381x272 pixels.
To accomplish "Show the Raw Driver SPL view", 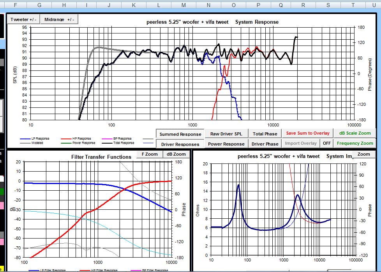I will coord(226,134).
